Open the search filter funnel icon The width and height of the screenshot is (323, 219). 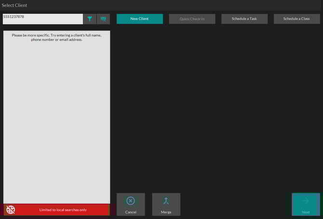90,19
